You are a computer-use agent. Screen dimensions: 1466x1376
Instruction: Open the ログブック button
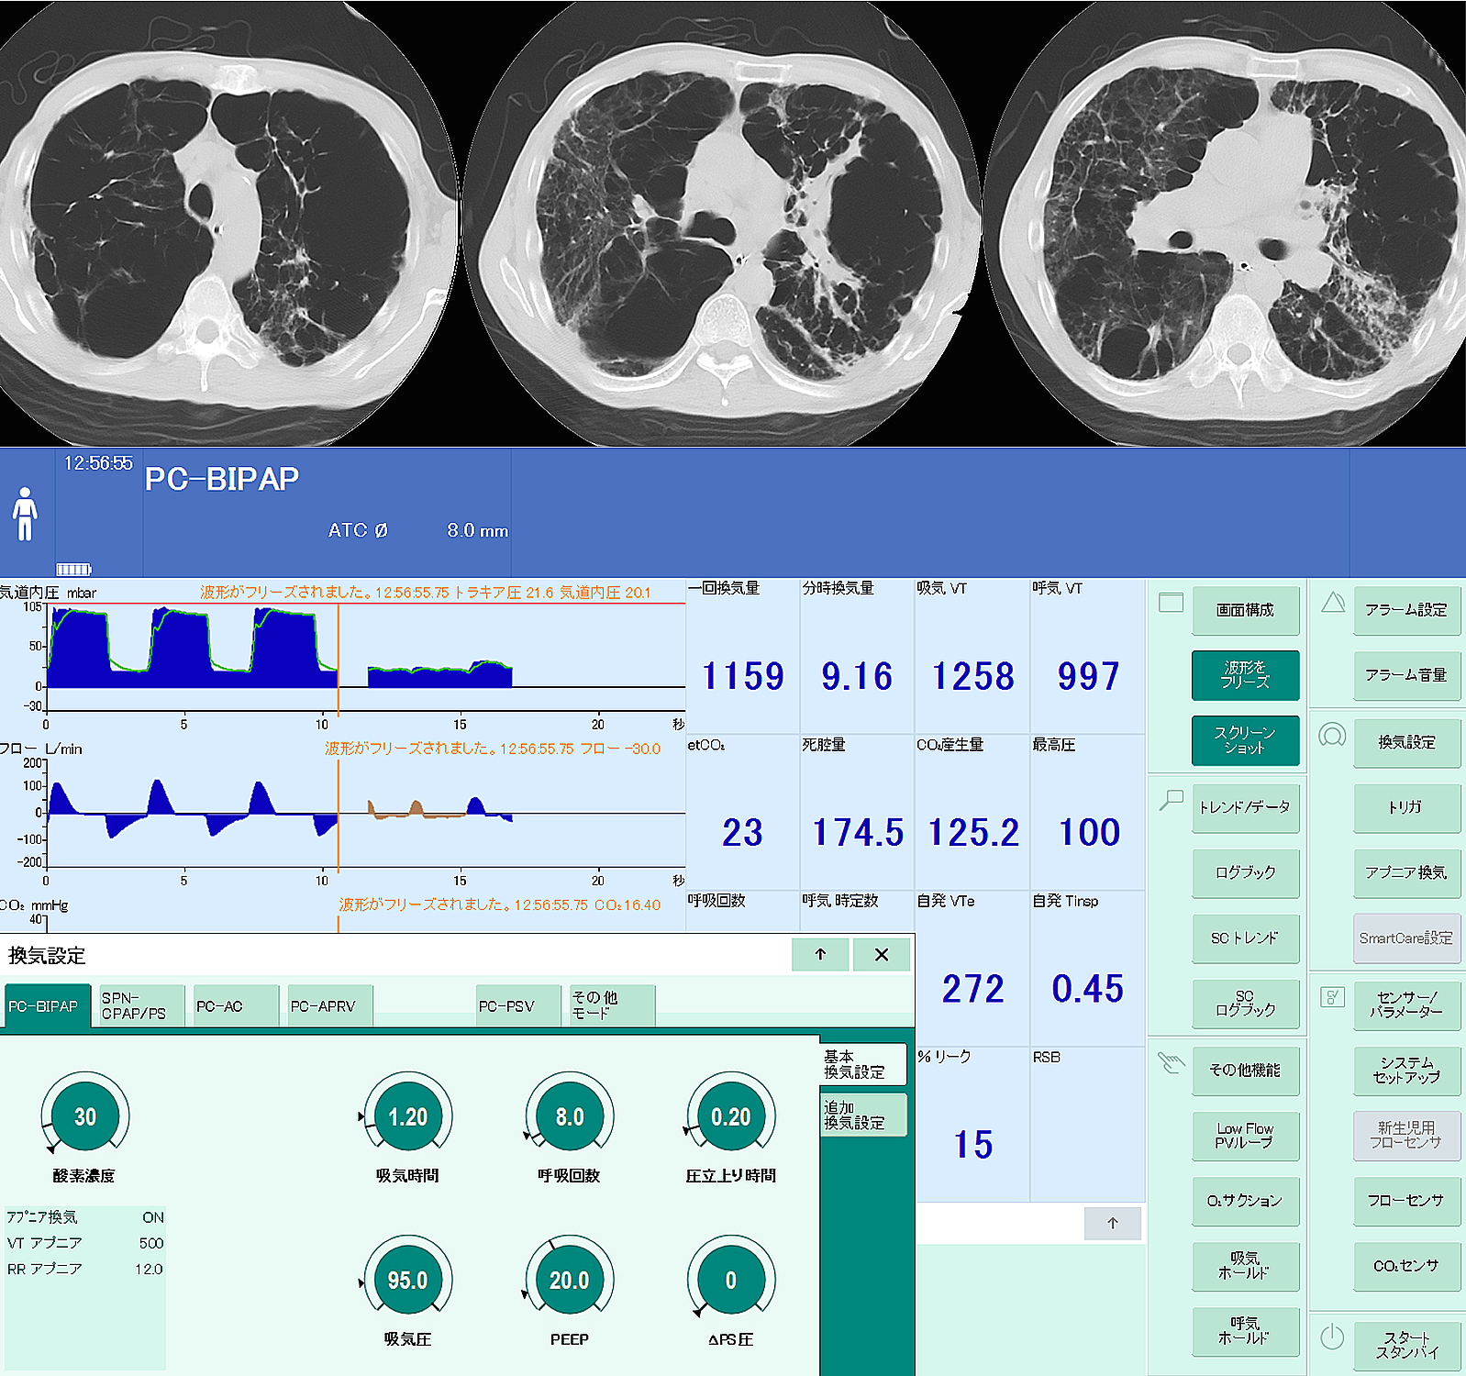[x=1246, y=872]
